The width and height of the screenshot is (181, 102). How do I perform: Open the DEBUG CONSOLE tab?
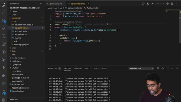pyautogui.click(x=101, y=69)
